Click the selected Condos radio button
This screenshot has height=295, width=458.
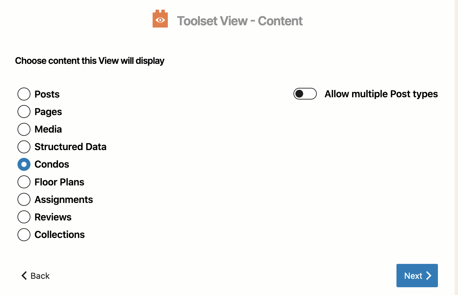pyautogui.click(x=24, y=164)
